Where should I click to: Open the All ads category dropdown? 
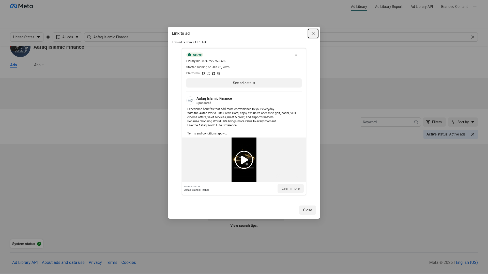point(67,37)
